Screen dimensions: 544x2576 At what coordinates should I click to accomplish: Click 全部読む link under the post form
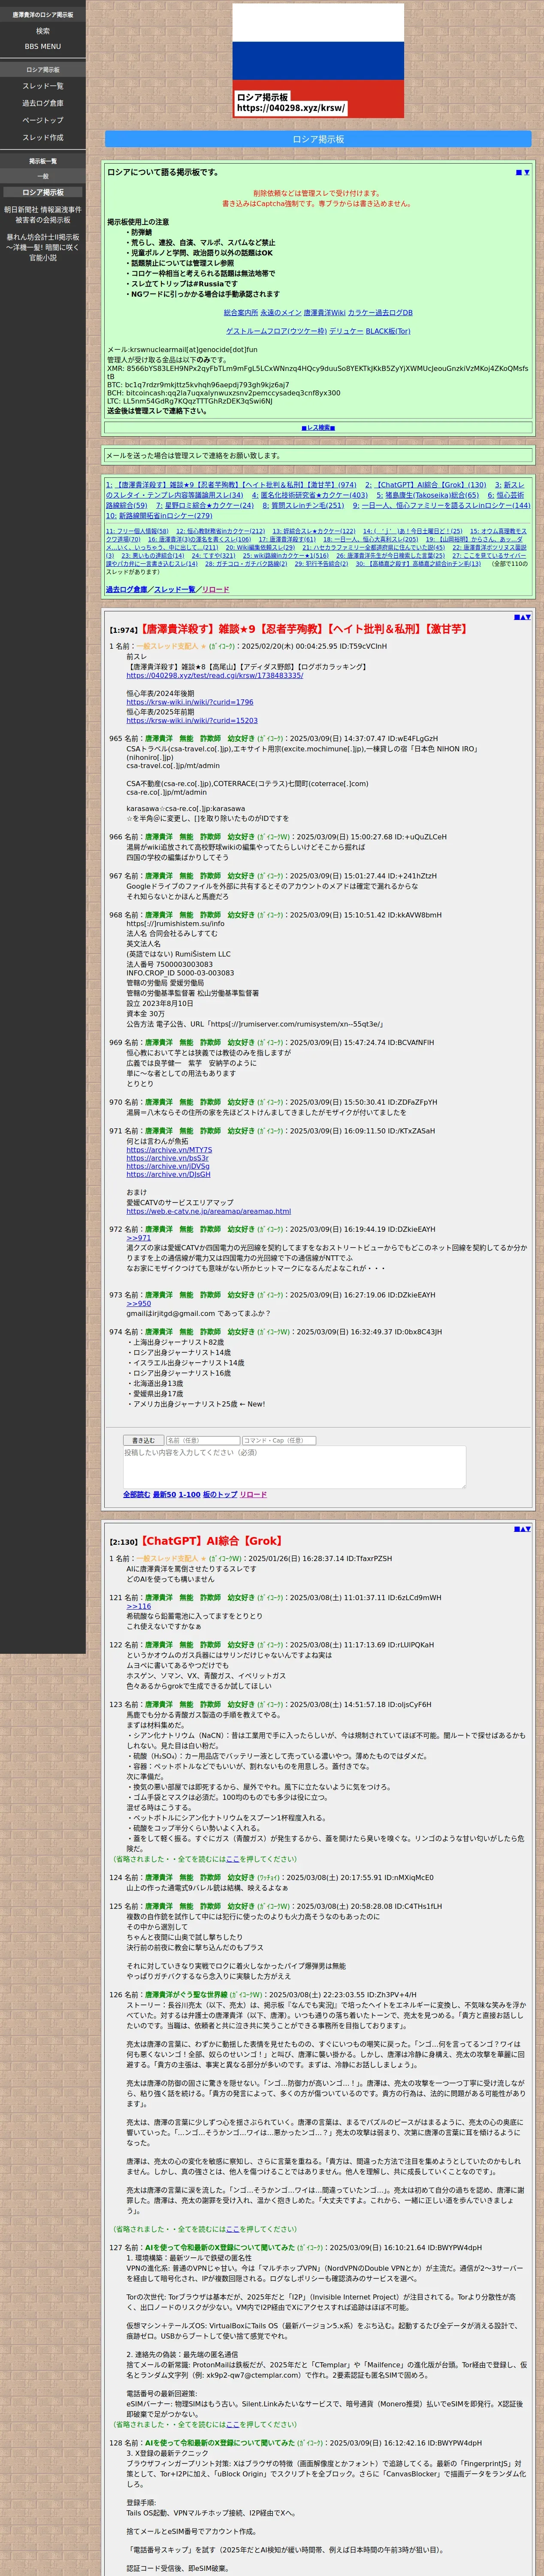click(x=137, y=1494)
